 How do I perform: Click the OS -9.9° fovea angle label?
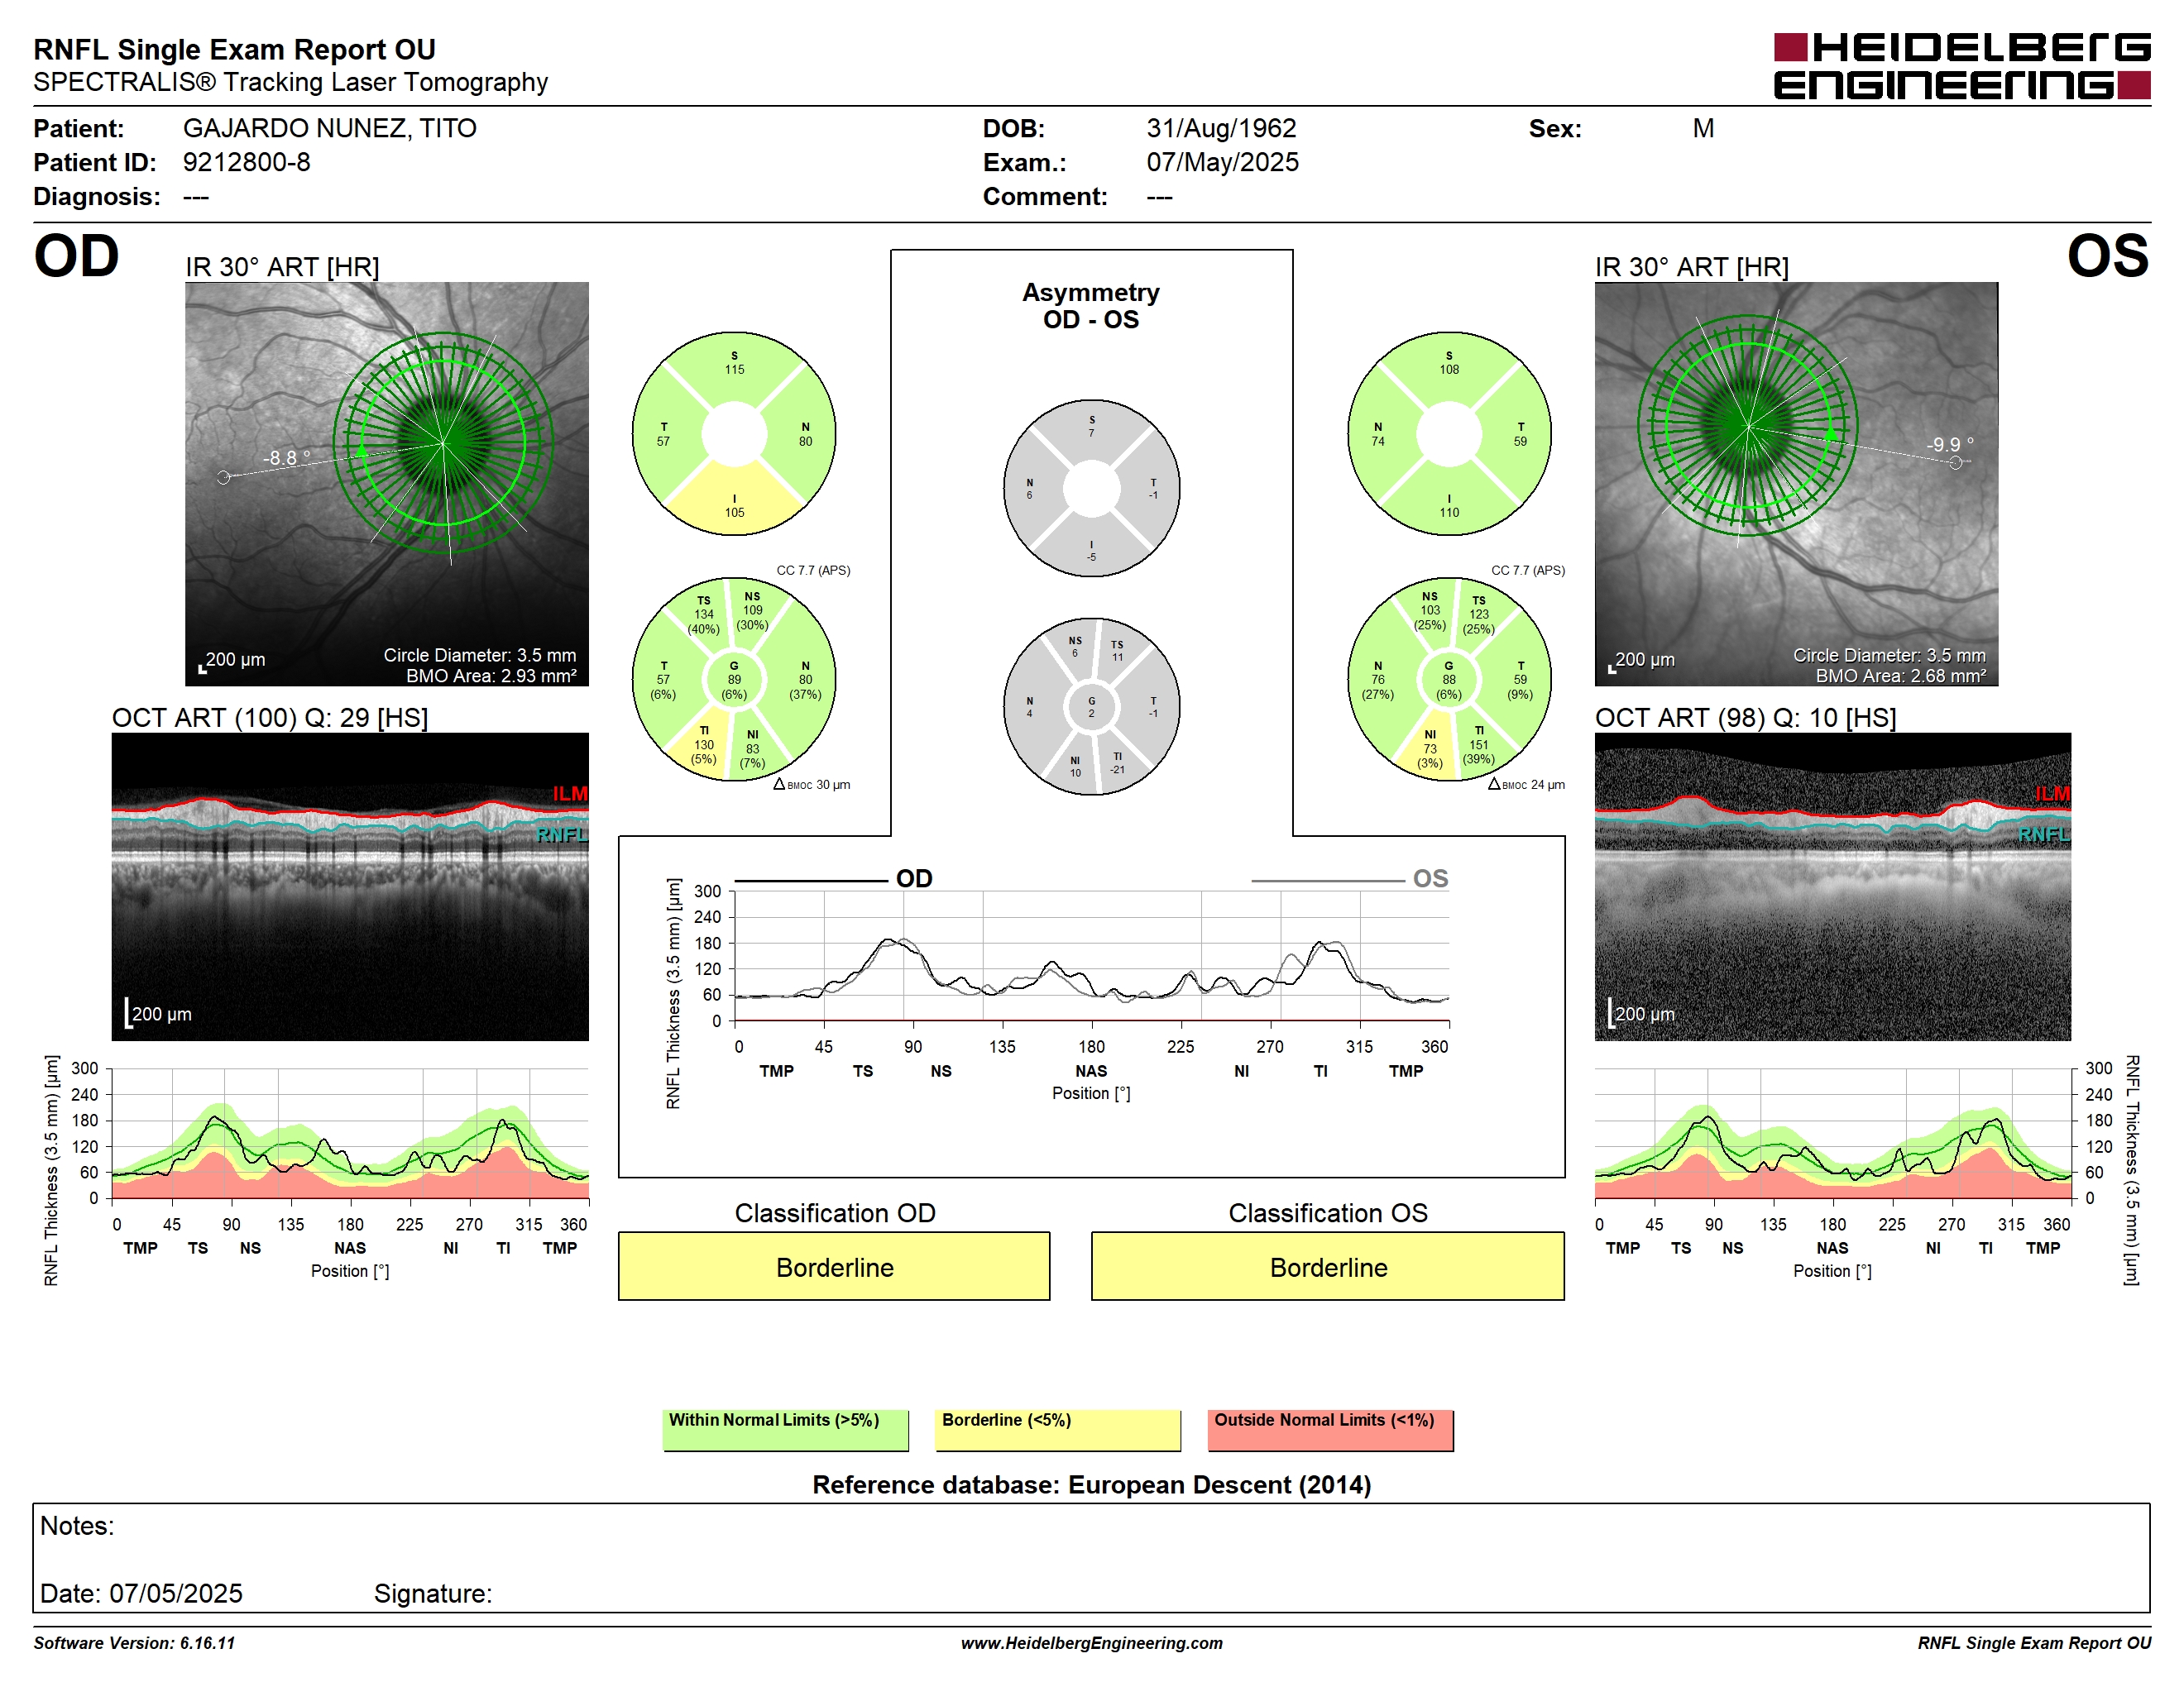pyautogui.click(x=1950, y=445)
